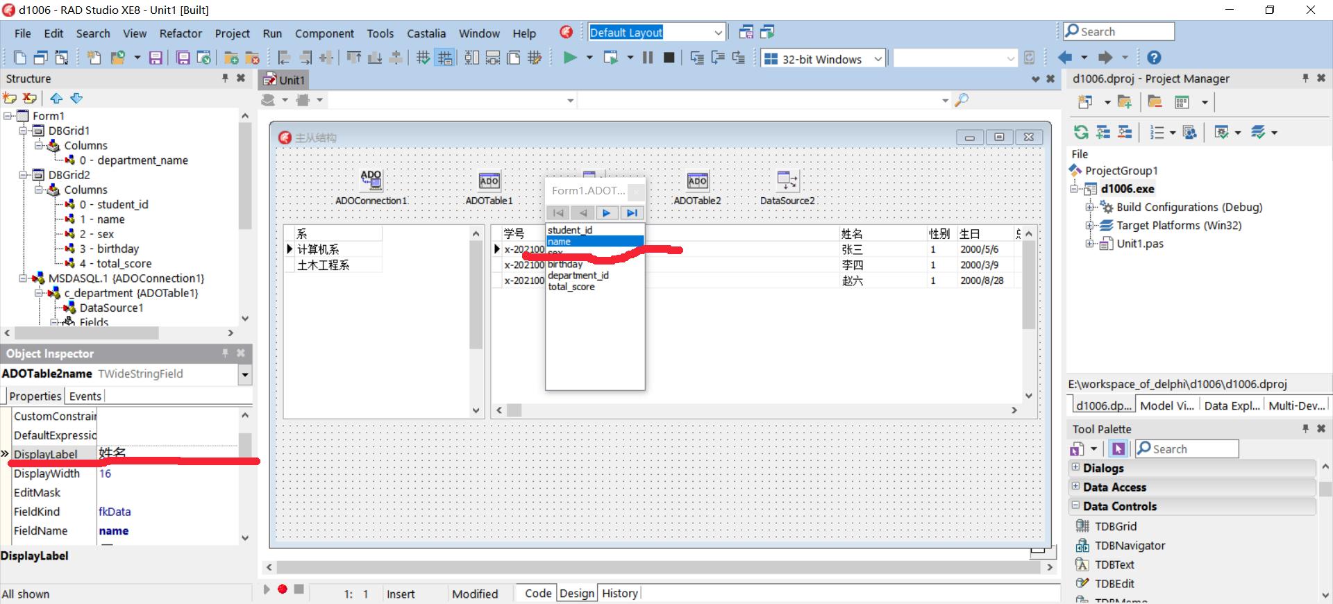Select the DataSource2 component on form
The image size is (1333, 604).
tap(787, 181)
